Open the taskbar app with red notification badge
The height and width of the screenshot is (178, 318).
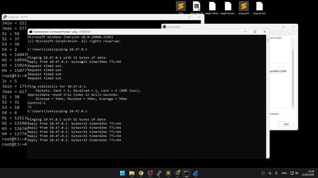(150, 173)
